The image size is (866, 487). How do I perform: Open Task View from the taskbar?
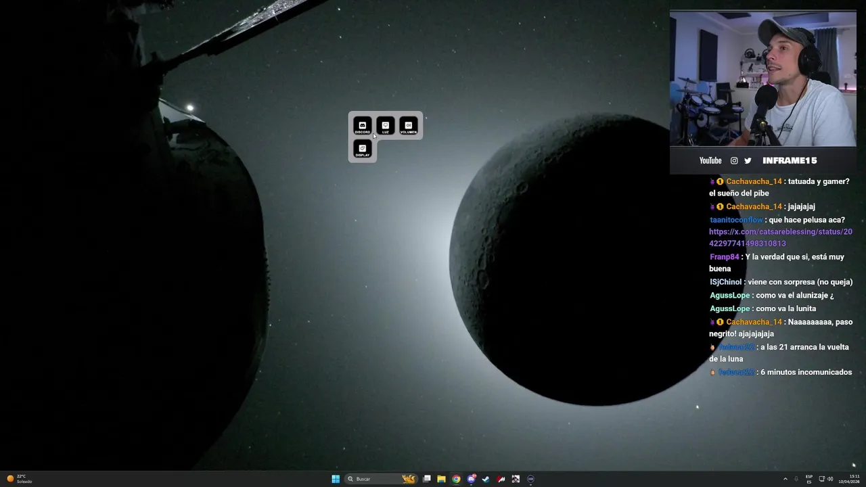coord(427,479)
